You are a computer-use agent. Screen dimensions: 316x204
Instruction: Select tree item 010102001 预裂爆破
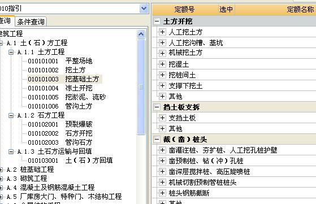[60, 124]
